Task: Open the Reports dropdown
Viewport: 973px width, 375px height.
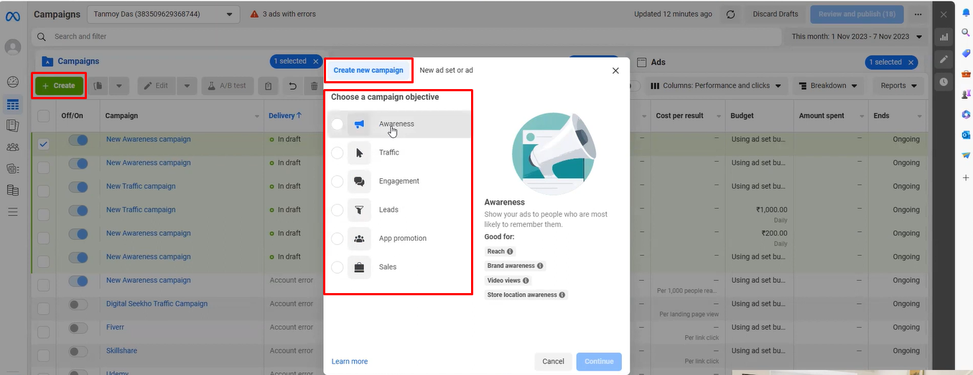Action: point(898,85)
